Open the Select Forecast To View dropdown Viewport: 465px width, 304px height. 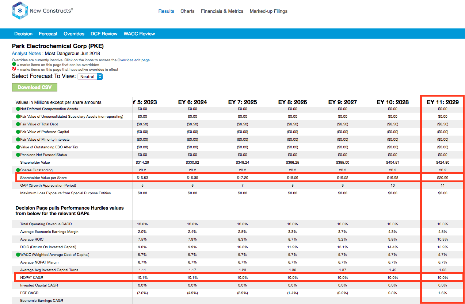[90, 77]
